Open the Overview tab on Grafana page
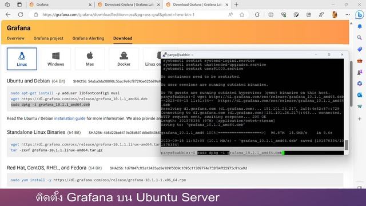Viewport: 366px width, 206px height. point(15,38)
